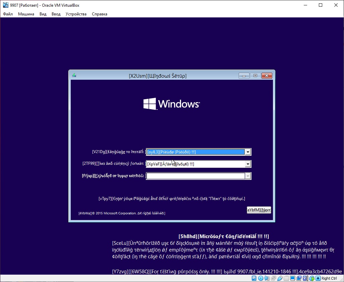Click the network adapters status icon
Image resolution: width=344 pixels, height=282 pixels.
[x=273, y=278]
